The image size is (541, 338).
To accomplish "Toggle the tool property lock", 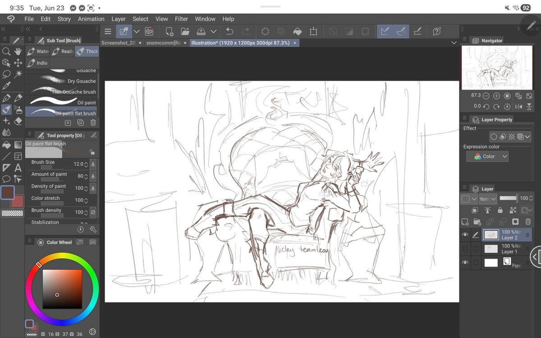I will (x=92, y=152).
